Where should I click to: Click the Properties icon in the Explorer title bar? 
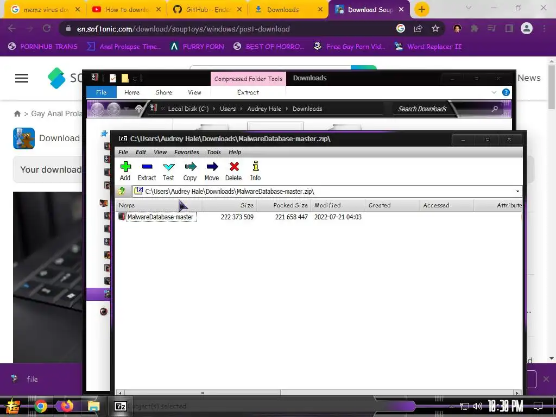click(113, 78)
